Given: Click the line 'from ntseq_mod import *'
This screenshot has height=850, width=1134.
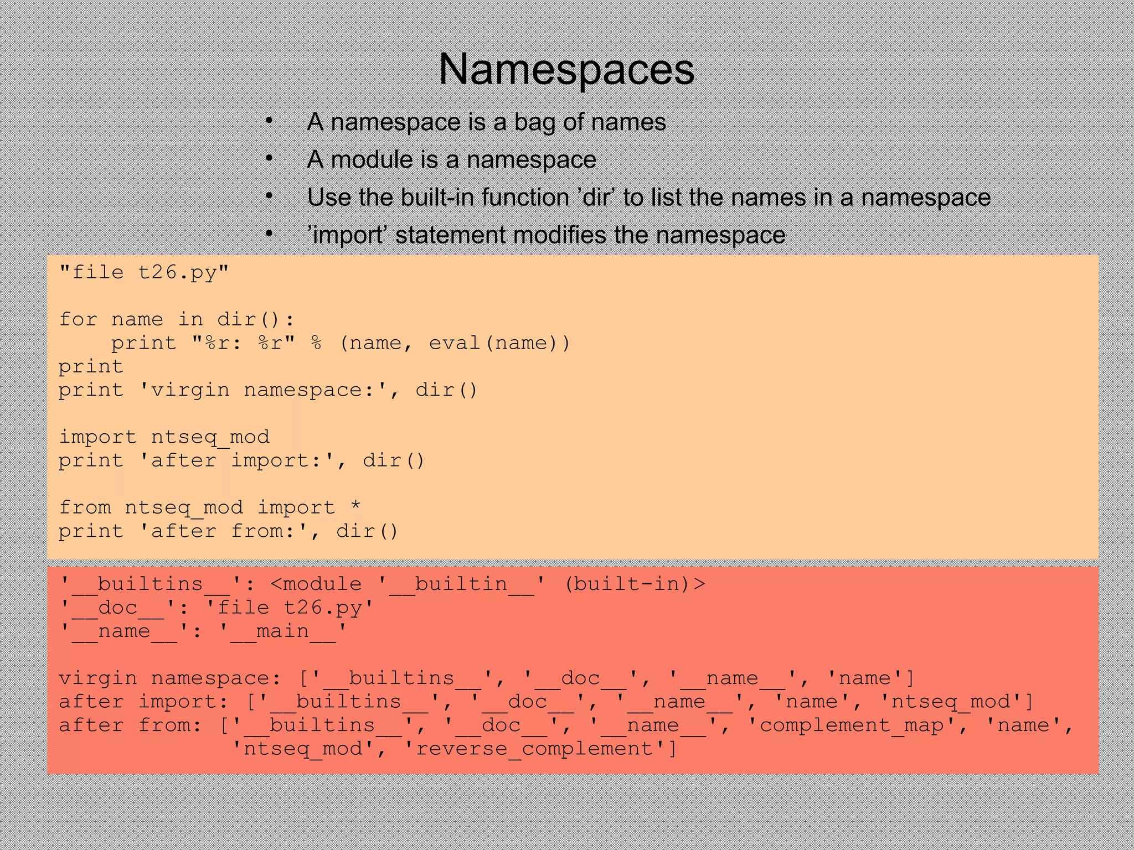Looking at the screenshot, I should [x=210, y=507].
